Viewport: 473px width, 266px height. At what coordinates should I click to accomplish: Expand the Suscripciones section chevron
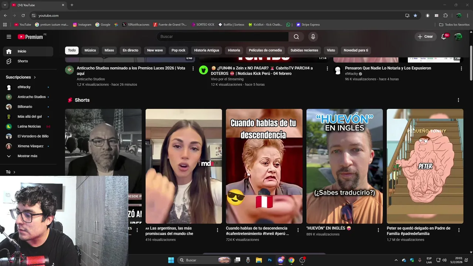pos(35,77)
